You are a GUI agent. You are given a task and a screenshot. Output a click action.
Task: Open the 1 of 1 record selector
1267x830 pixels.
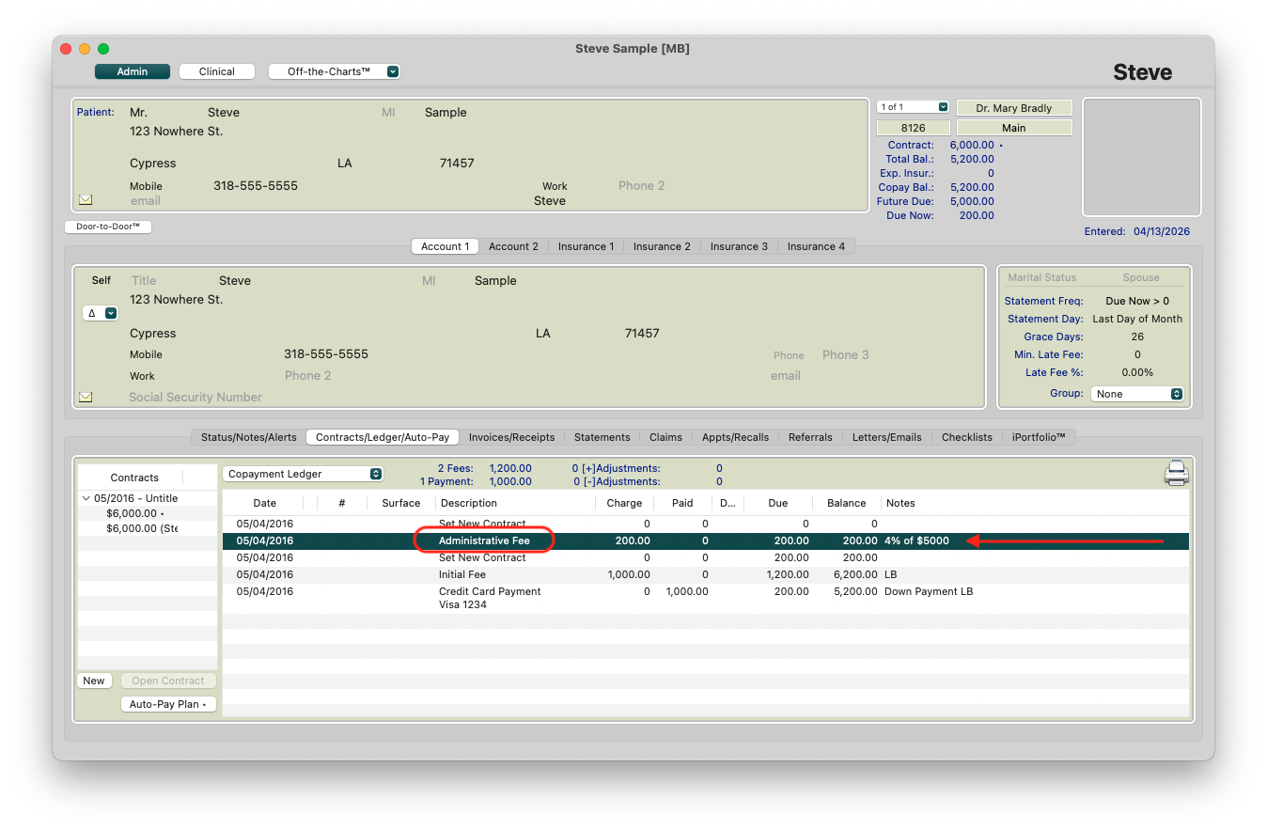coord(913,107)
